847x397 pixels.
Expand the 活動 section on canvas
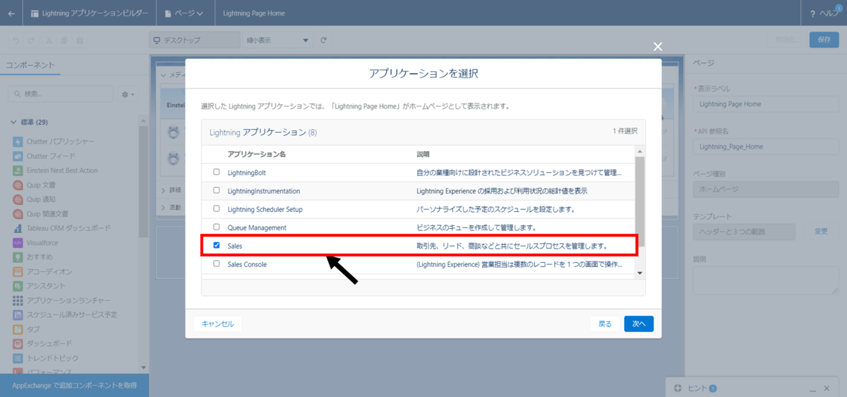click(x=164, y=208)
